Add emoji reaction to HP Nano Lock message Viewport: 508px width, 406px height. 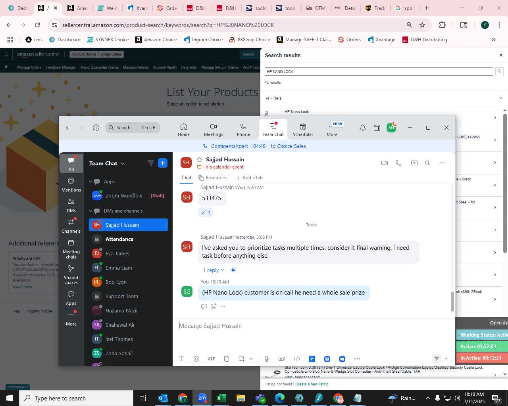[x=214, y=306]
